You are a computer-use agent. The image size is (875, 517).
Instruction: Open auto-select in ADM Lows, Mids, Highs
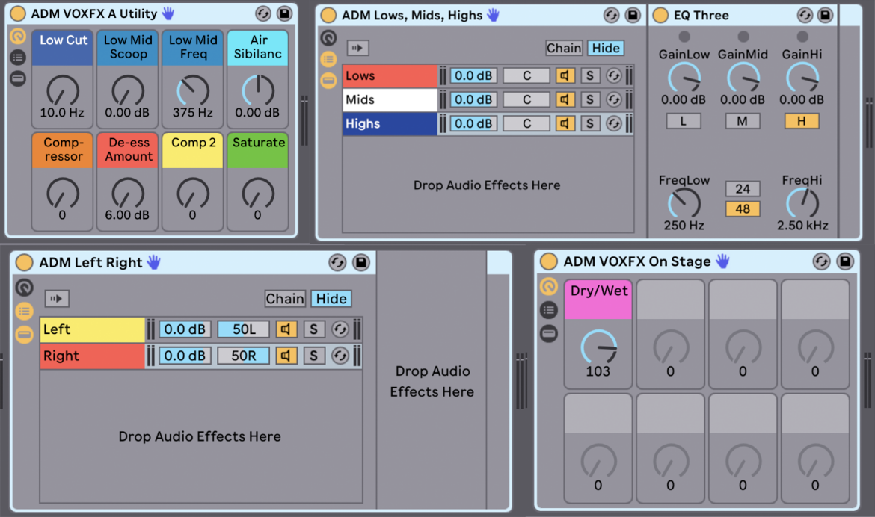point(357,48)
